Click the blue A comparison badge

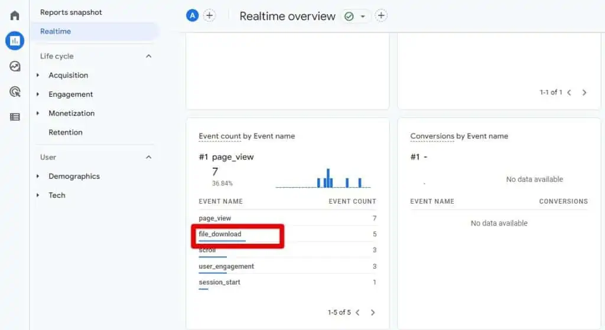[192, 16]
